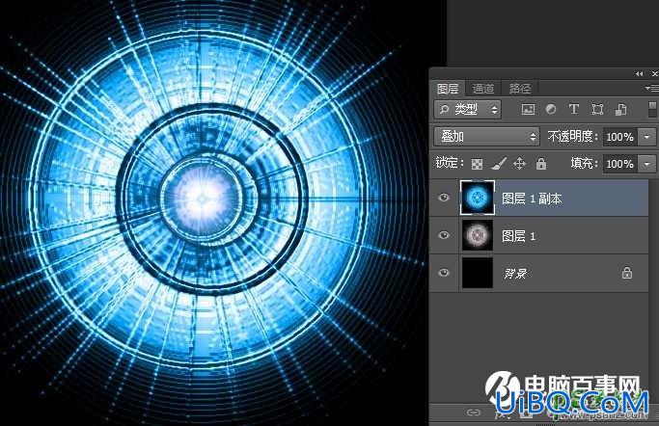The width and height of the screenshot is (659, 426).
Task: Select layer named 图层 1 副本
Action: coord(532,199)
